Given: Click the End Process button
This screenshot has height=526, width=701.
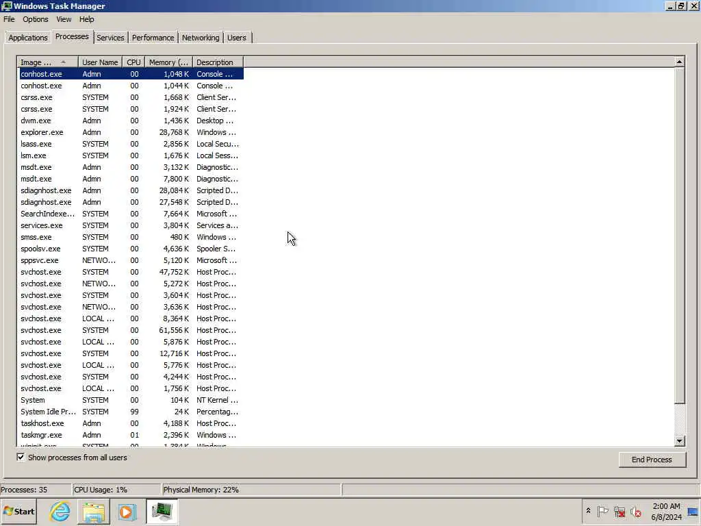Looking at the screenshot, I should 652,460.
